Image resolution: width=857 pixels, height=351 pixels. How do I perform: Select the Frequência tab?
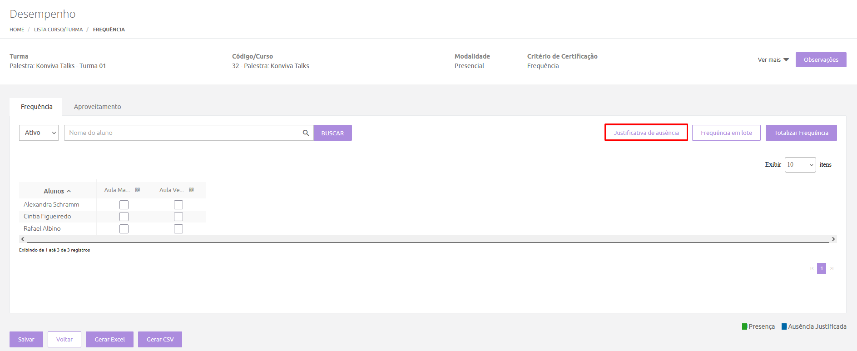36,107
